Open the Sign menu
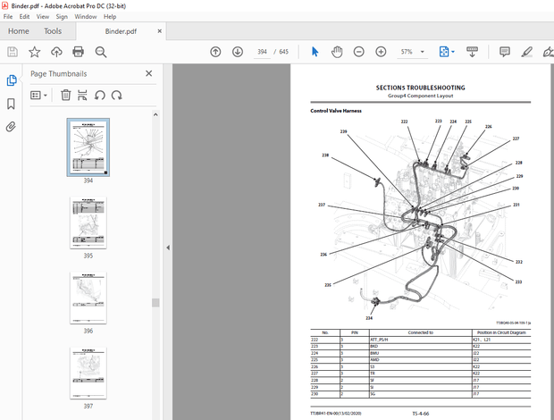Image resolution: width=554 pixels, height=420 pixels. point(62,17)
